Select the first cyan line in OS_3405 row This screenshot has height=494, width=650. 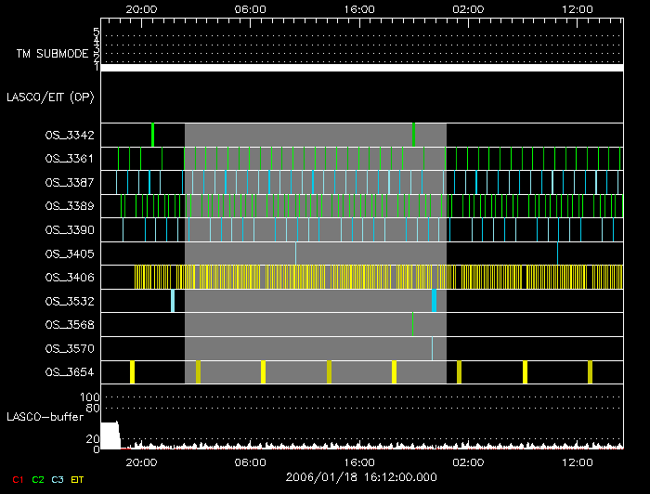296,253
